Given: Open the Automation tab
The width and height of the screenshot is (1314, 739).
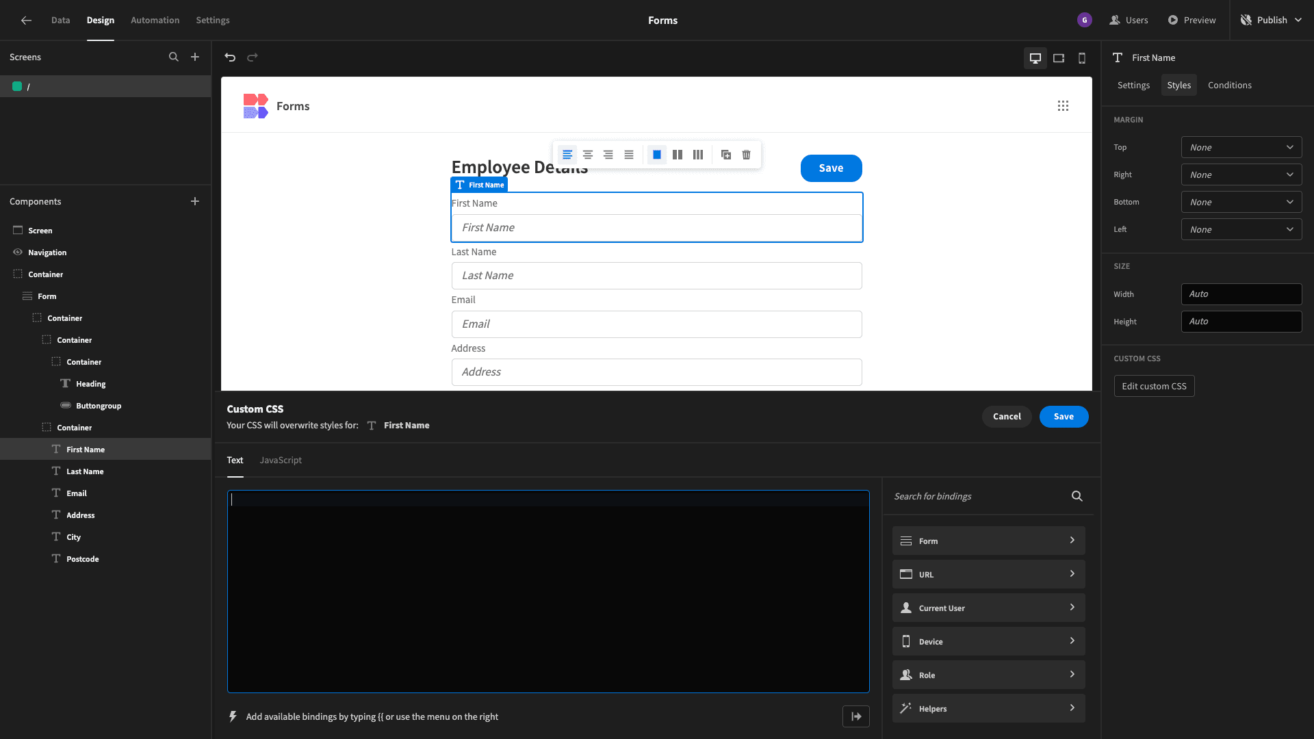Looking at the screenshot, I should [155, 21].
